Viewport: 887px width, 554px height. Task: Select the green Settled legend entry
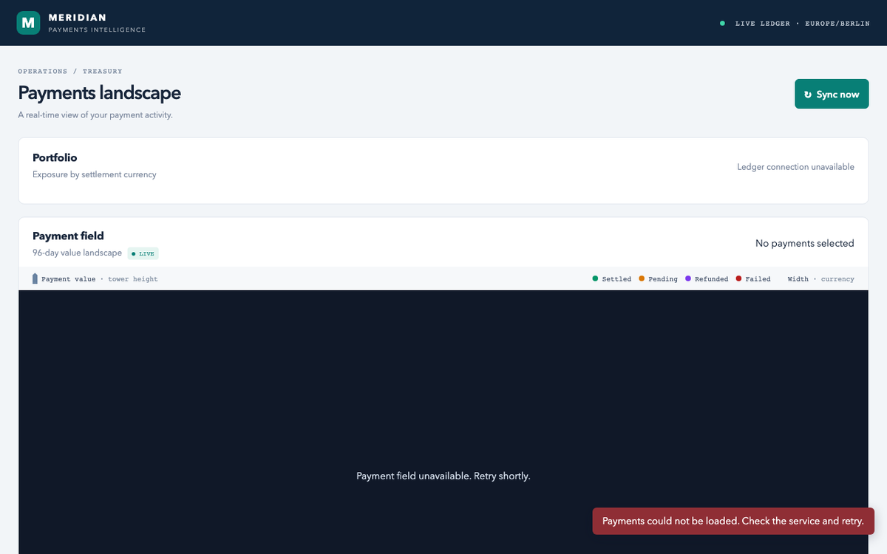click(x=612, y=279)
